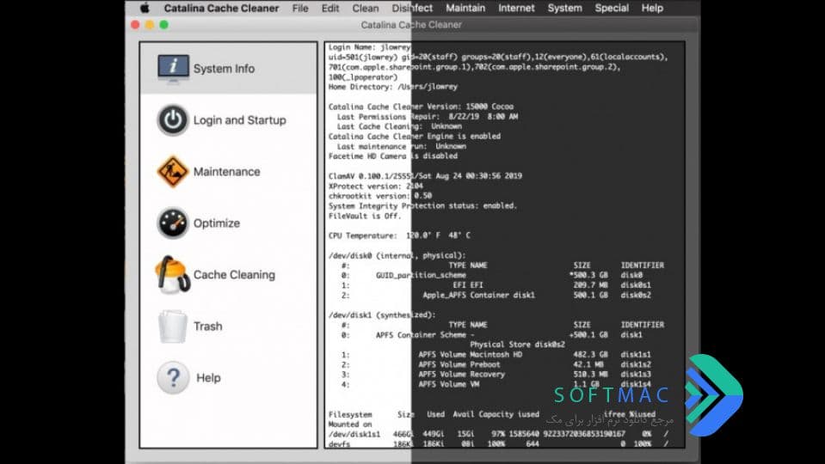Choose the Optimize gauge icon
Viewport: 825px width, 464px height.
[173, 223]
